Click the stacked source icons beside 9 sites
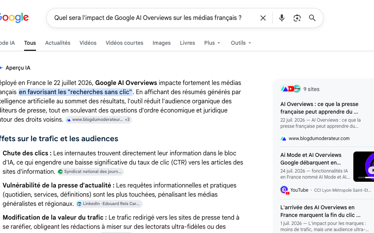The image size is (374, 233). click(290, 89)
